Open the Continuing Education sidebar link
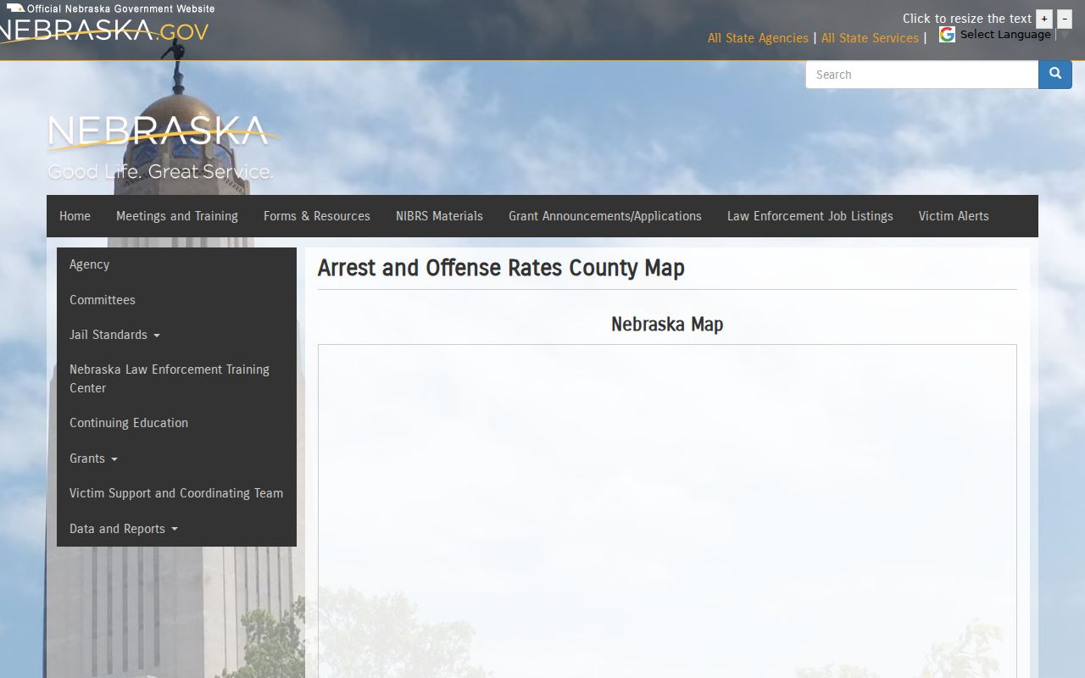Image resolution: width=1085 pixels, height=678 pixels. 176,423
